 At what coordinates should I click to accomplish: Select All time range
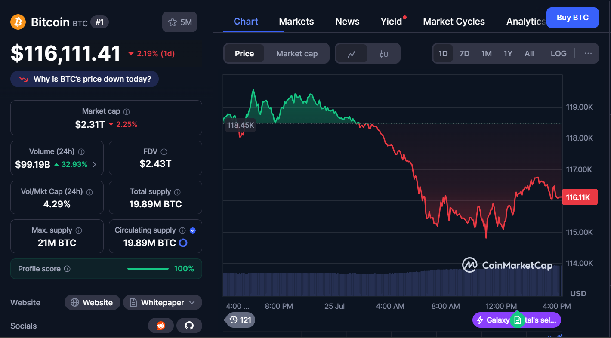529,54
